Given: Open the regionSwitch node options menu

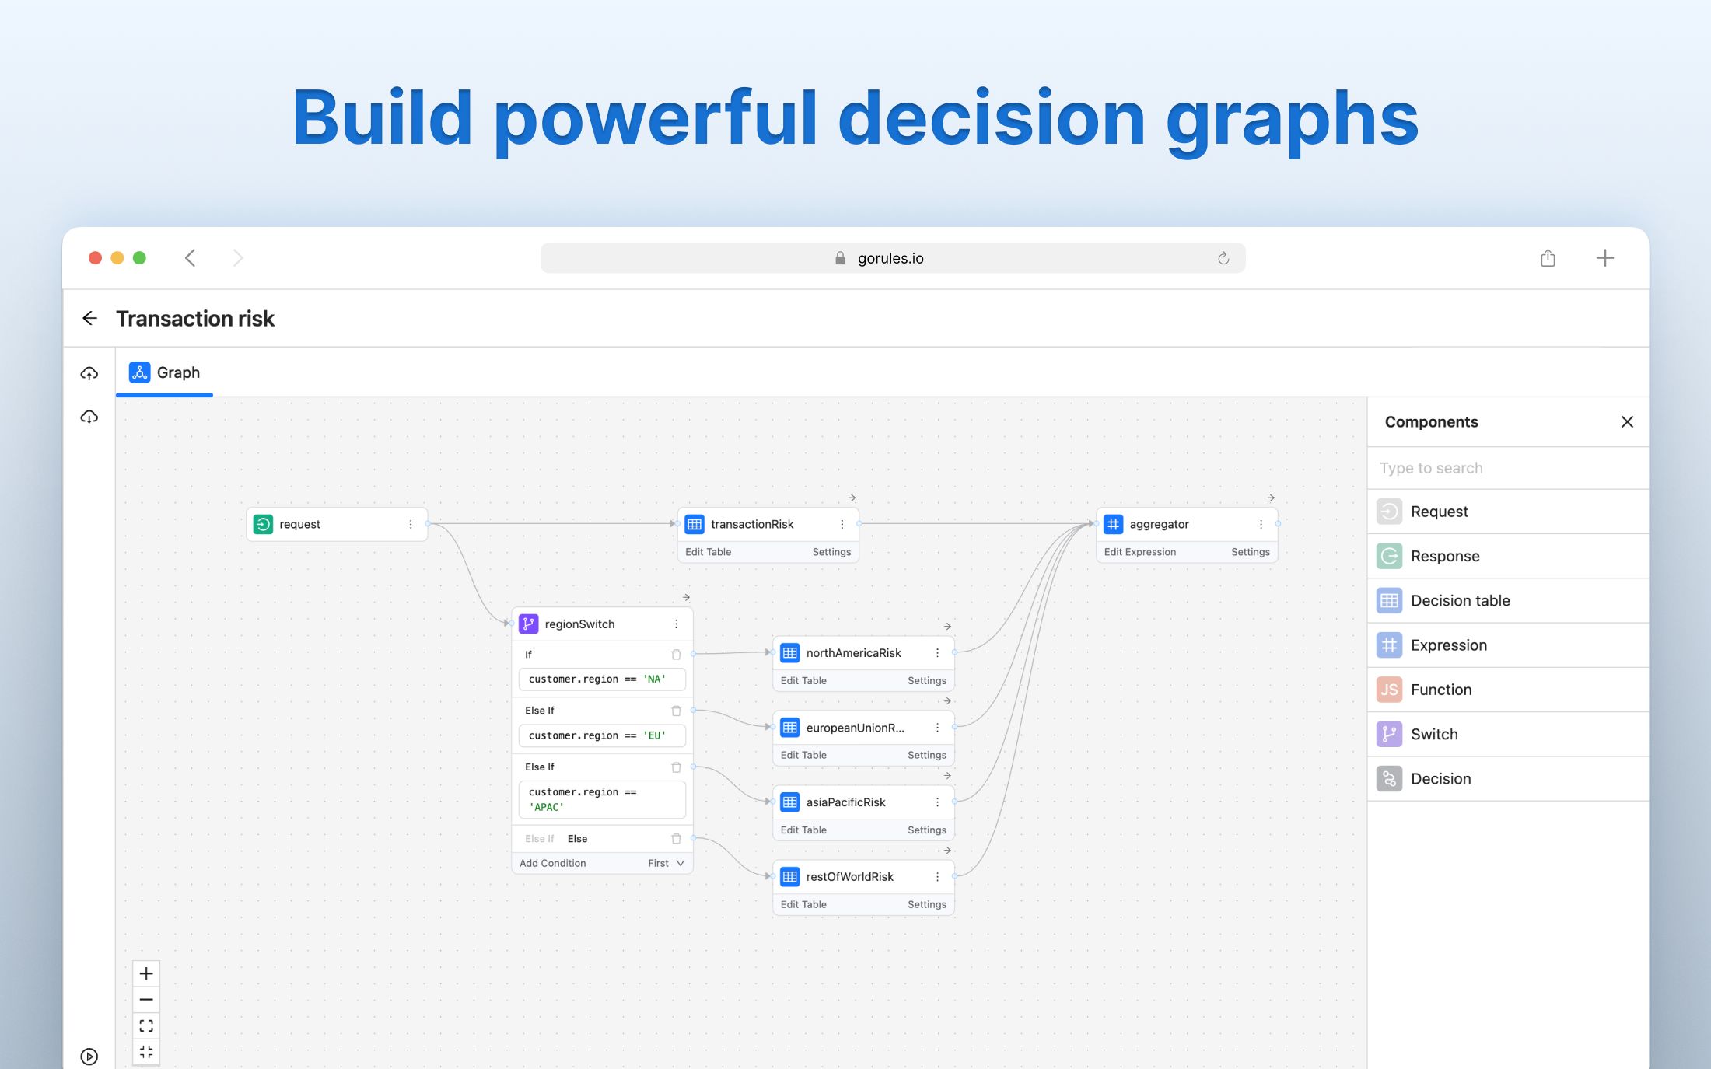Looking at the screenshot, I should (675, 624).
